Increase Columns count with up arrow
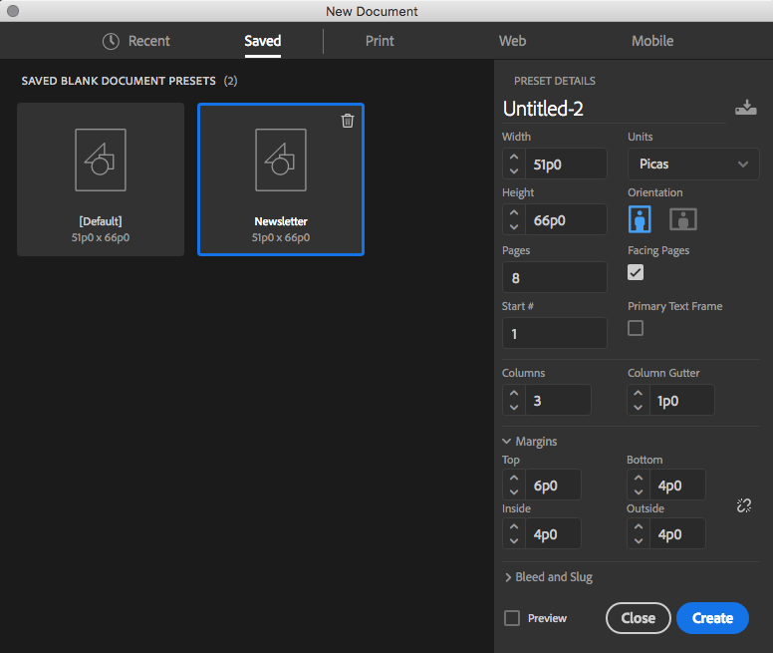The height and width of the screenshot is (653, 773). coord(514,393)
